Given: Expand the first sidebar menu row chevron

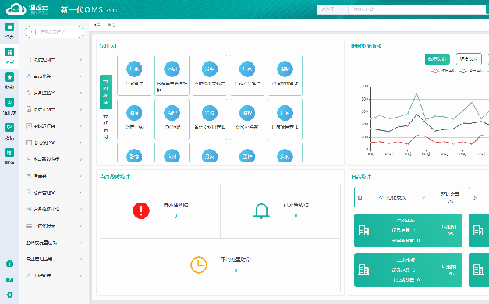Looking at the screenshot, I should [x=80, y=59].
